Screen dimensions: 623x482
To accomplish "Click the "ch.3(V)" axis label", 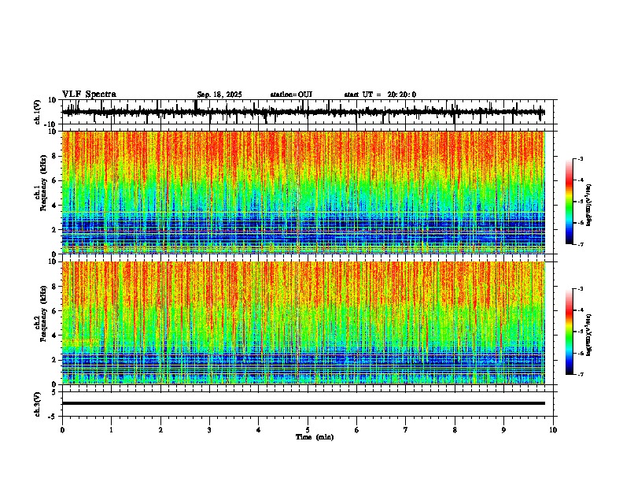I will click(x=38, y=404).
